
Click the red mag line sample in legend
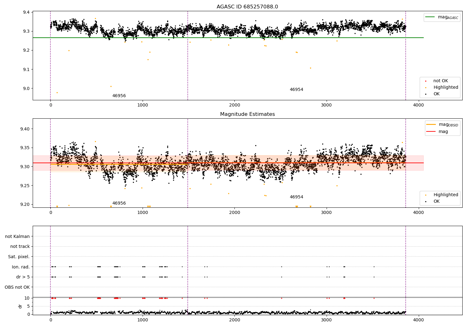coord(431,131)
